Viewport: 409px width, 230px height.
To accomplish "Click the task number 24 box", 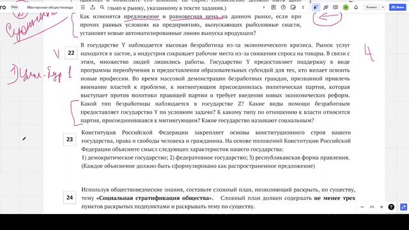I will point(70,197).
